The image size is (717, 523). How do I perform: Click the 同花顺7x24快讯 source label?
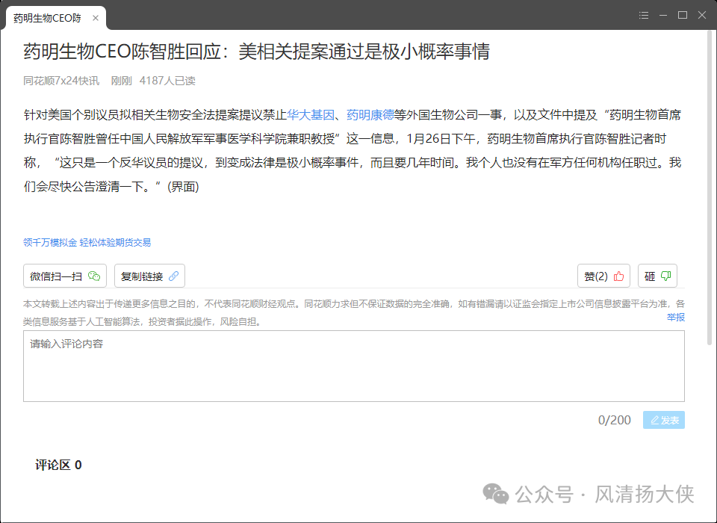click(x=61, y=81)
